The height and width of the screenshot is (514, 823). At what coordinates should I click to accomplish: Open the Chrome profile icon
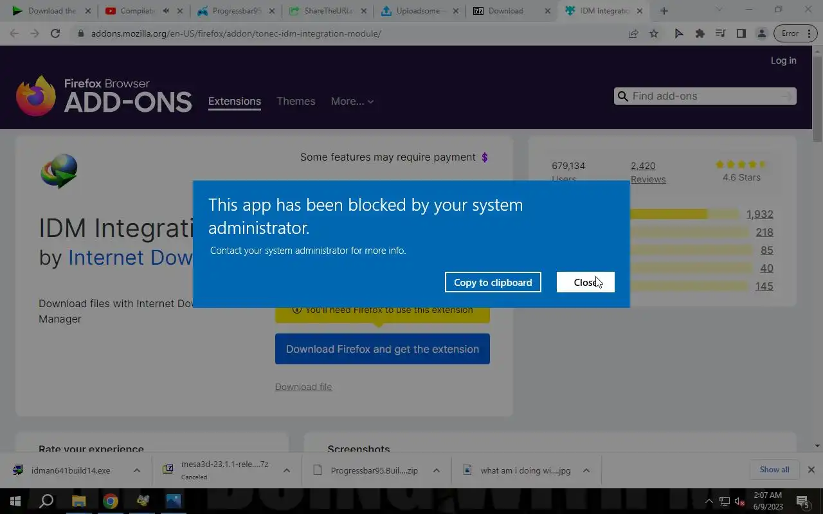[x=761, y=33]
